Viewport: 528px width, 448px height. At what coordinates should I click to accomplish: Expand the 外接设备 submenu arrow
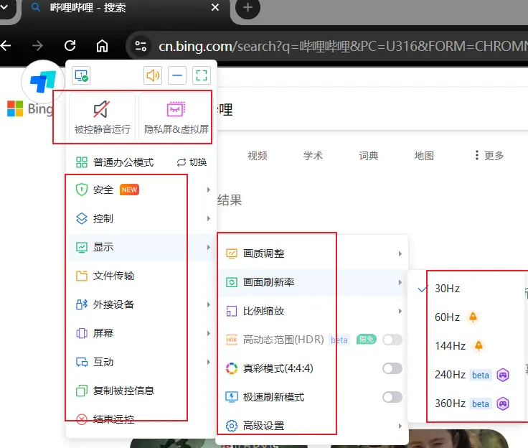tap(209, 304)
